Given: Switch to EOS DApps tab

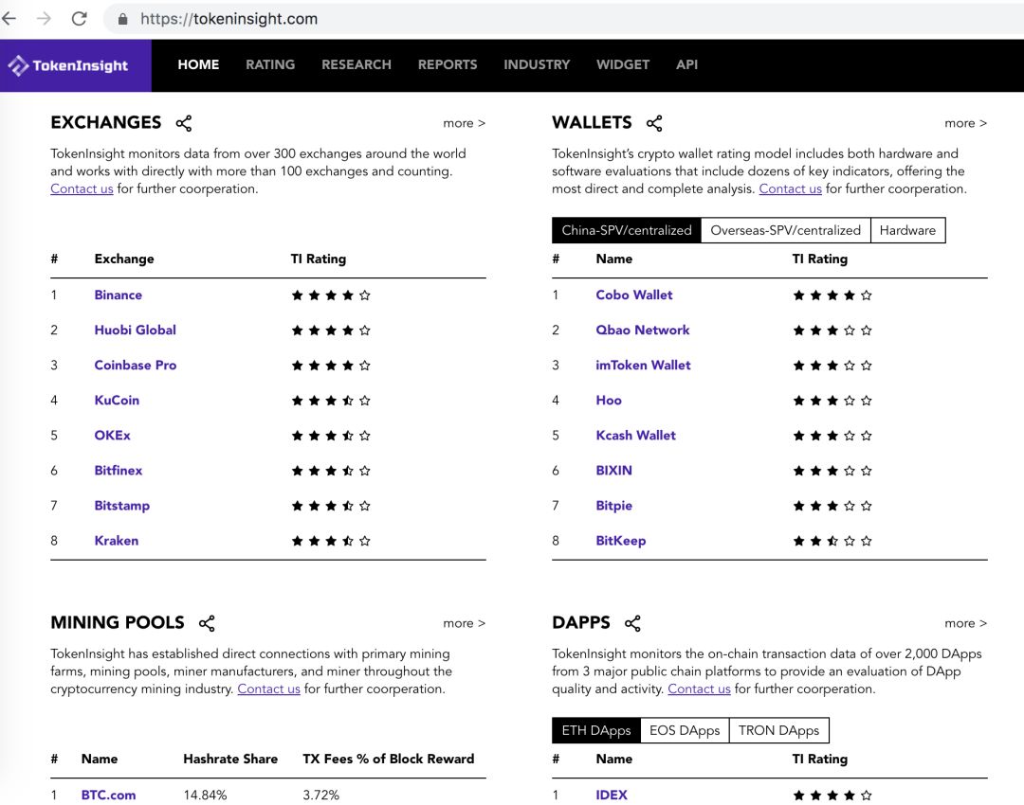Looking at the screenshot, I should coord(685,730).
